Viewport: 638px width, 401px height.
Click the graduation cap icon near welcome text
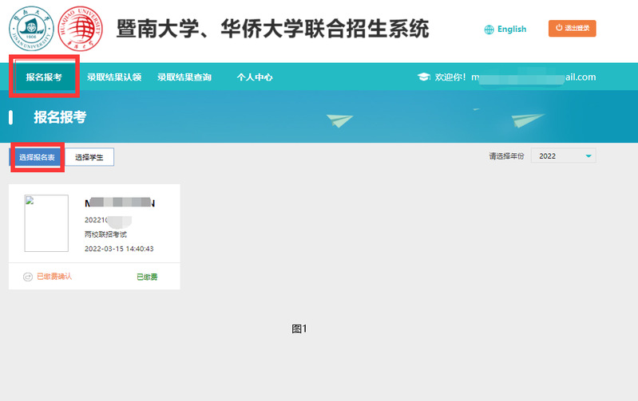pyautogui.click(x=423, y=77)
